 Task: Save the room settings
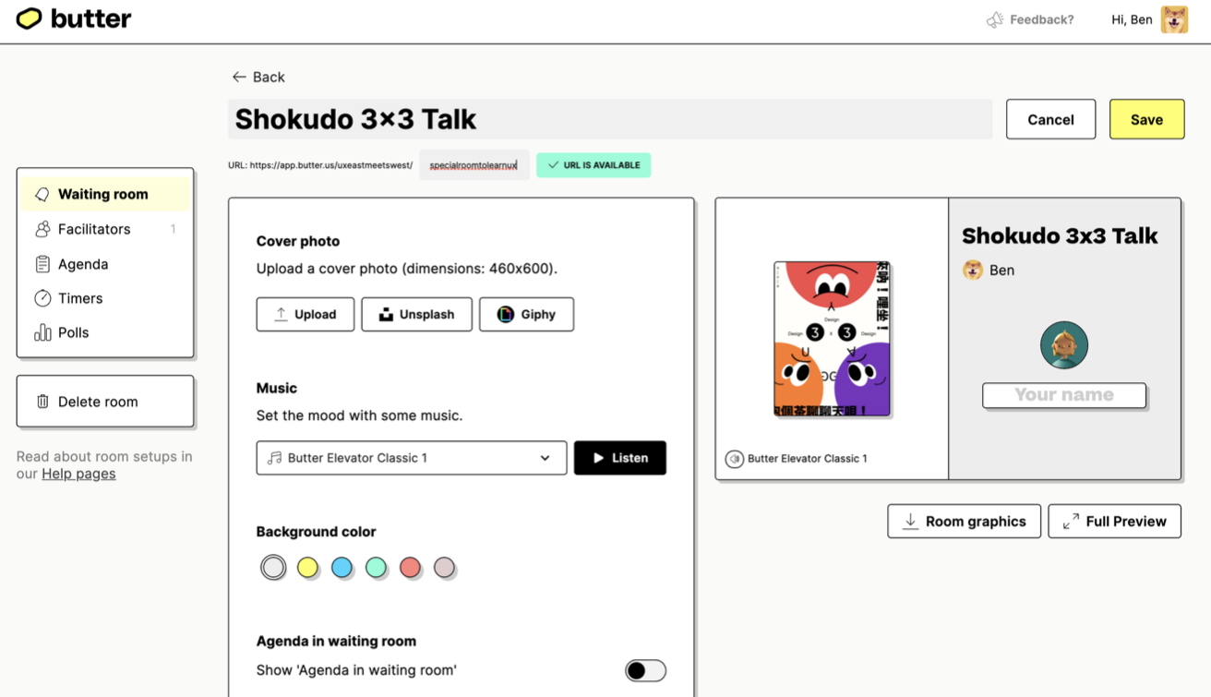click(x=1146, y=119)
